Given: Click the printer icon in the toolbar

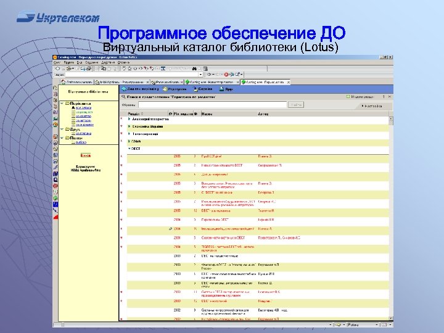Looking at the screenshot, I should click(89, 68).
